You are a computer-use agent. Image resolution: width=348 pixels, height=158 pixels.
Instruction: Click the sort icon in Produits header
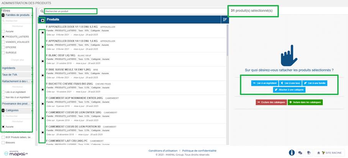(225, 20)
